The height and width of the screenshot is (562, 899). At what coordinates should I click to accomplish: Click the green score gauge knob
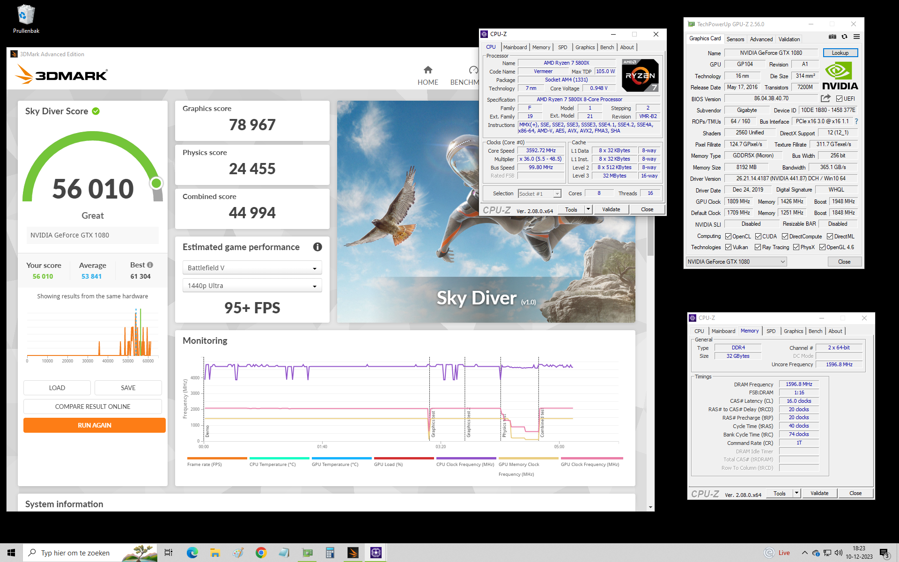(x=156, y=183)
